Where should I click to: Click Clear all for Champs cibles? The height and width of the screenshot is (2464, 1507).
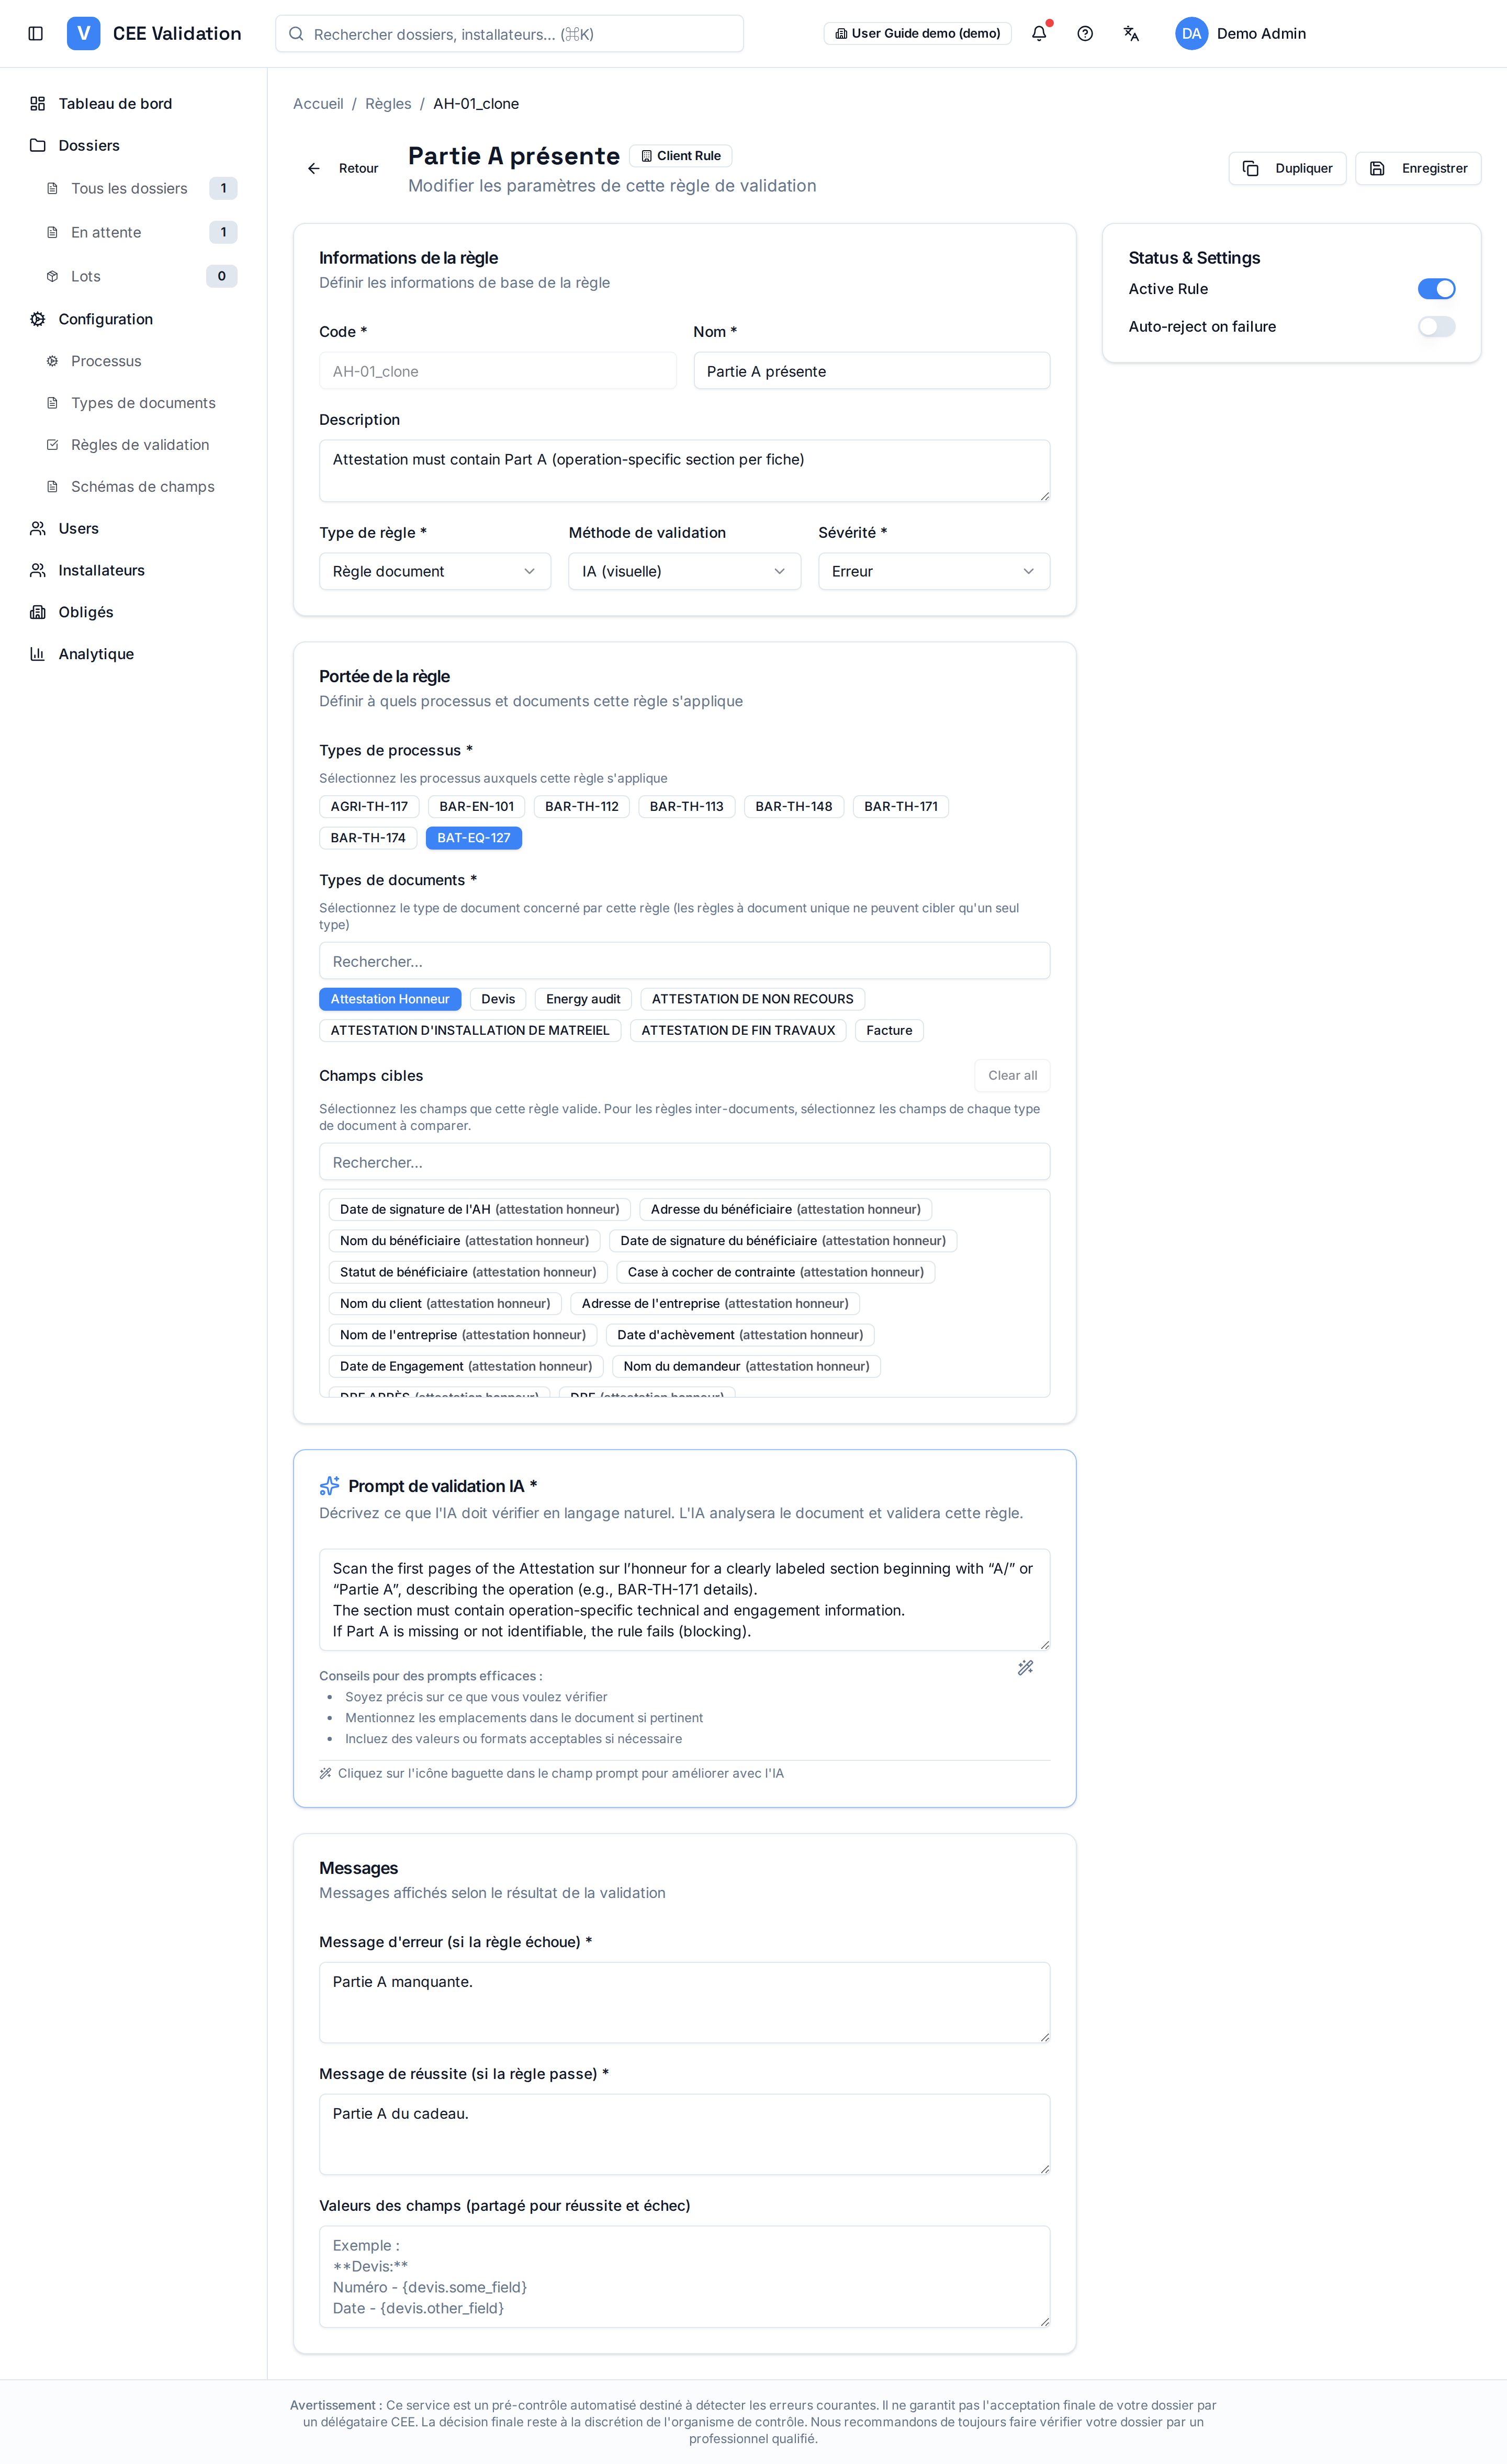coord(1012,1076)
